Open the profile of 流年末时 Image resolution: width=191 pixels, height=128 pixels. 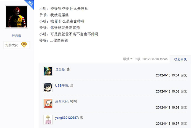(x=61, y=102)
